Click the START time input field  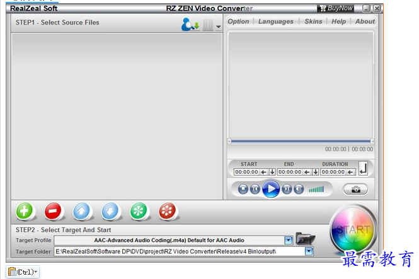pos(246,172)
